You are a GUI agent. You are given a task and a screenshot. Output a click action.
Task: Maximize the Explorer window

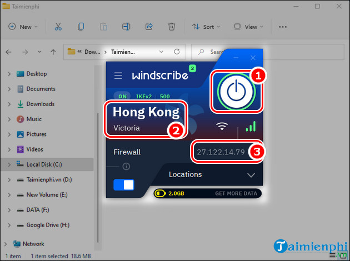pyautogui.click(x=317, y=6)
